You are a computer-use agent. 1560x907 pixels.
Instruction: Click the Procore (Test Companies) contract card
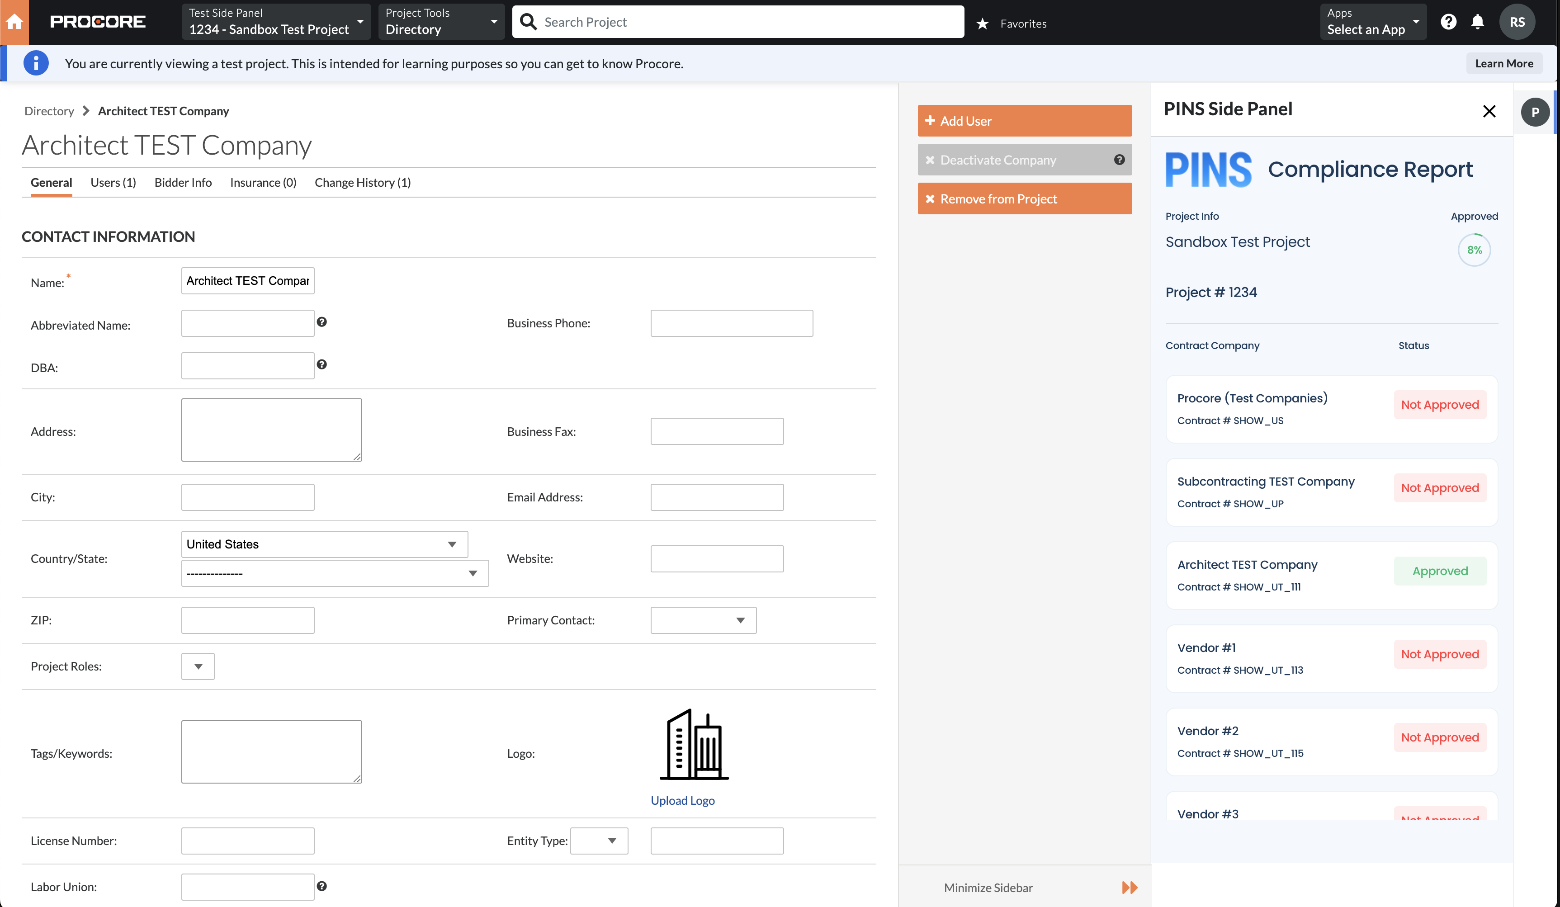click(x=1332, y=409)
